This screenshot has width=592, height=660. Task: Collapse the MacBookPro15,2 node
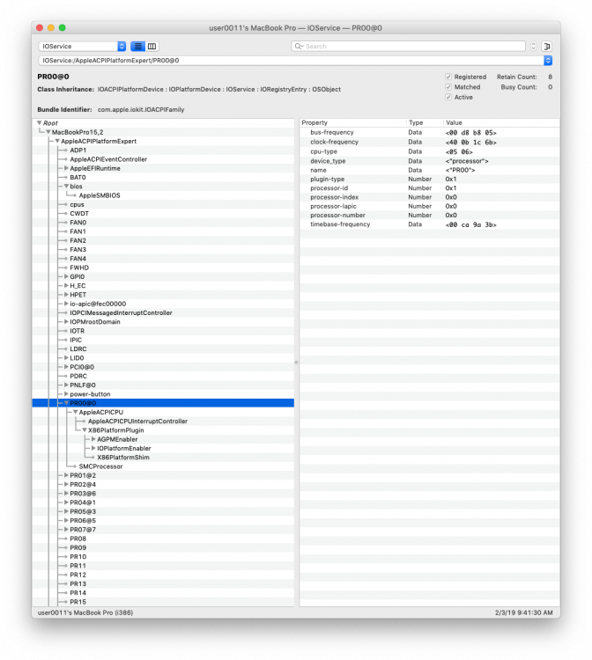click(x=48, y=132)
